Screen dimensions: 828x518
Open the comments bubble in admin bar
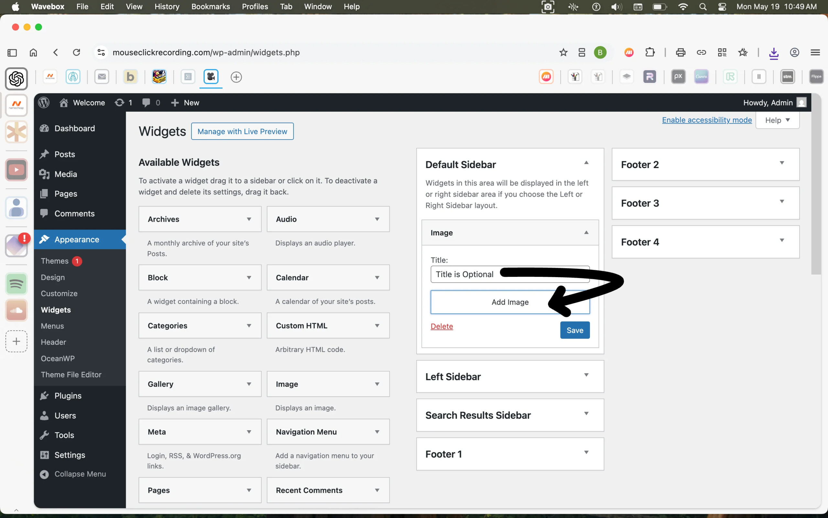(x=146, y=102)
